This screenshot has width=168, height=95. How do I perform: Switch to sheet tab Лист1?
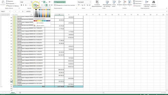[x=13, y=93]
